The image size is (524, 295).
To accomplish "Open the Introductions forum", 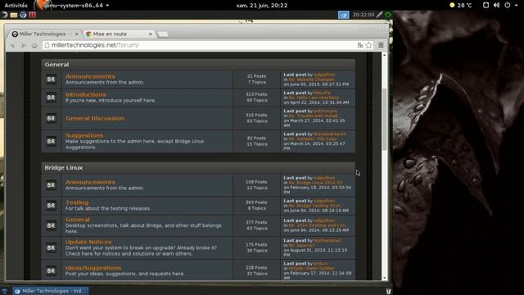I will (x=85, y=95).
